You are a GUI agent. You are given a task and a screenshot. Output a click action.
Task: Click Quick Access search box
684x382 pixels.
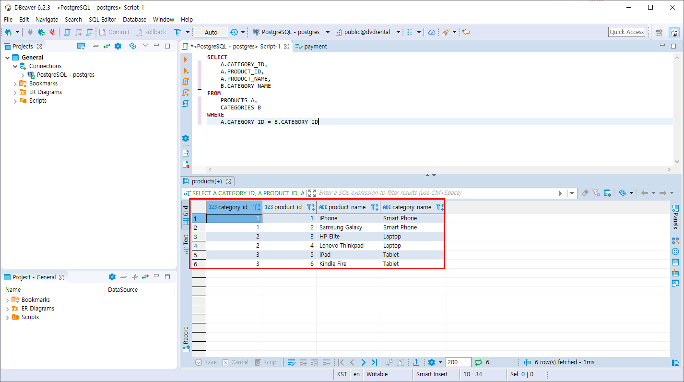(x=626, y=32)
